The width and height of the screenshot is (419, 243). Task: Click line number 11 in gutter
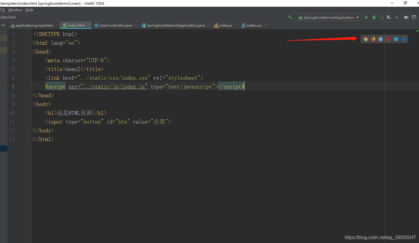12,122
